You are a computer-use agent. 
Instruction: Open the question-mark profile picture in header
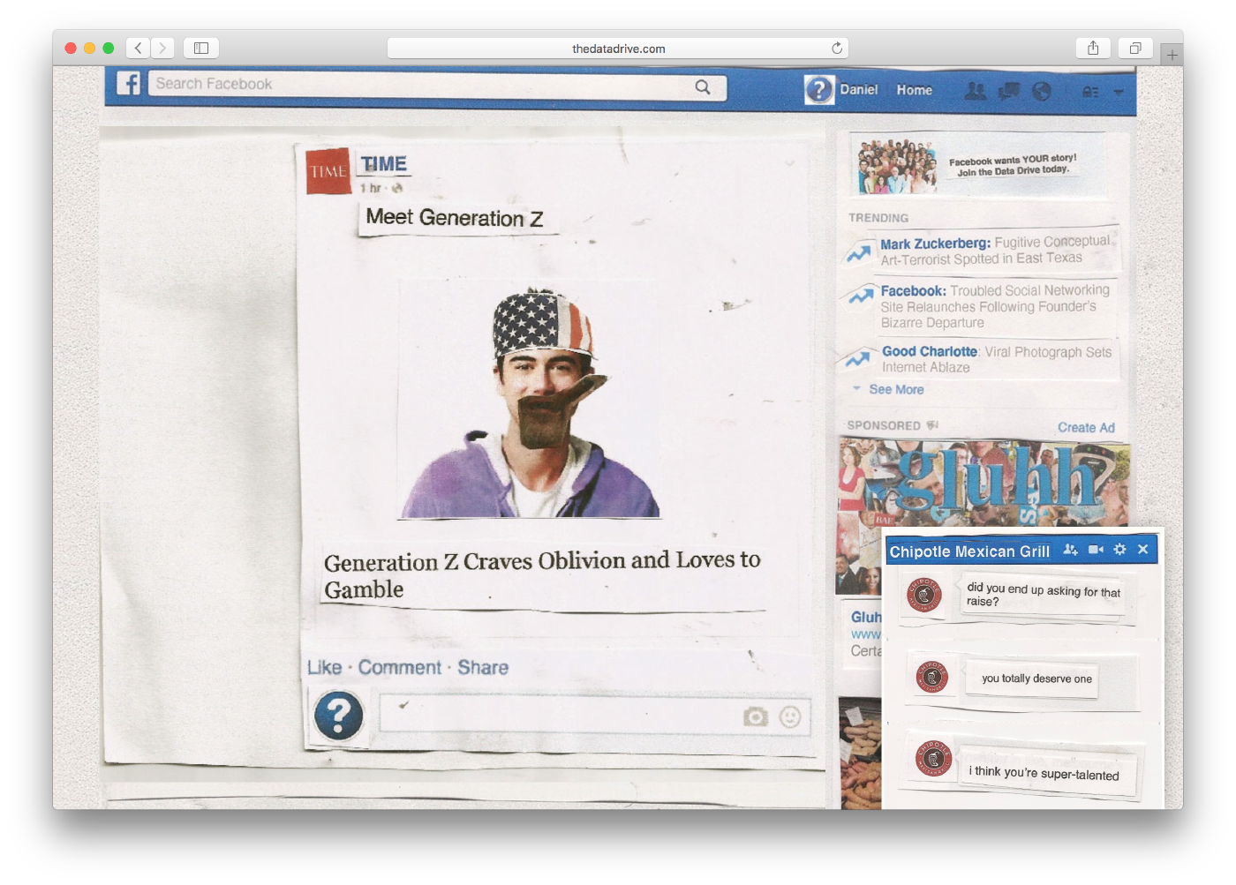[x=819, y=89]
